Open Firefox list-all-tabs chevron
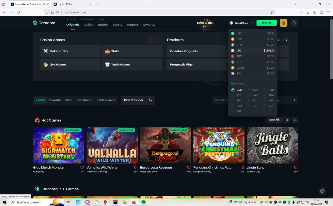Screen dimensions: 333x206 click(x=295, y=4)
